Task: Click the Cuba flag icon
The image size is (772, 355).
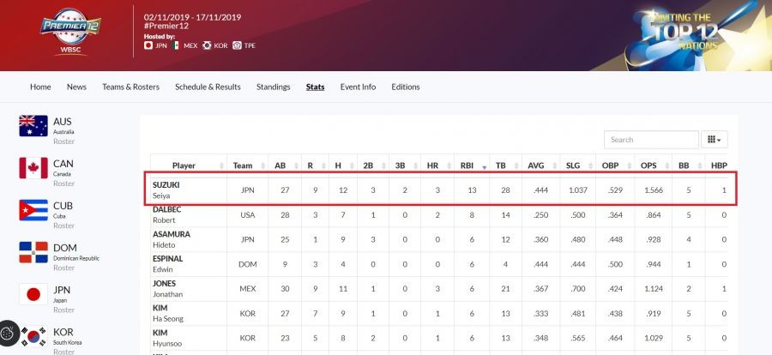Action: [x=33, y=210]
